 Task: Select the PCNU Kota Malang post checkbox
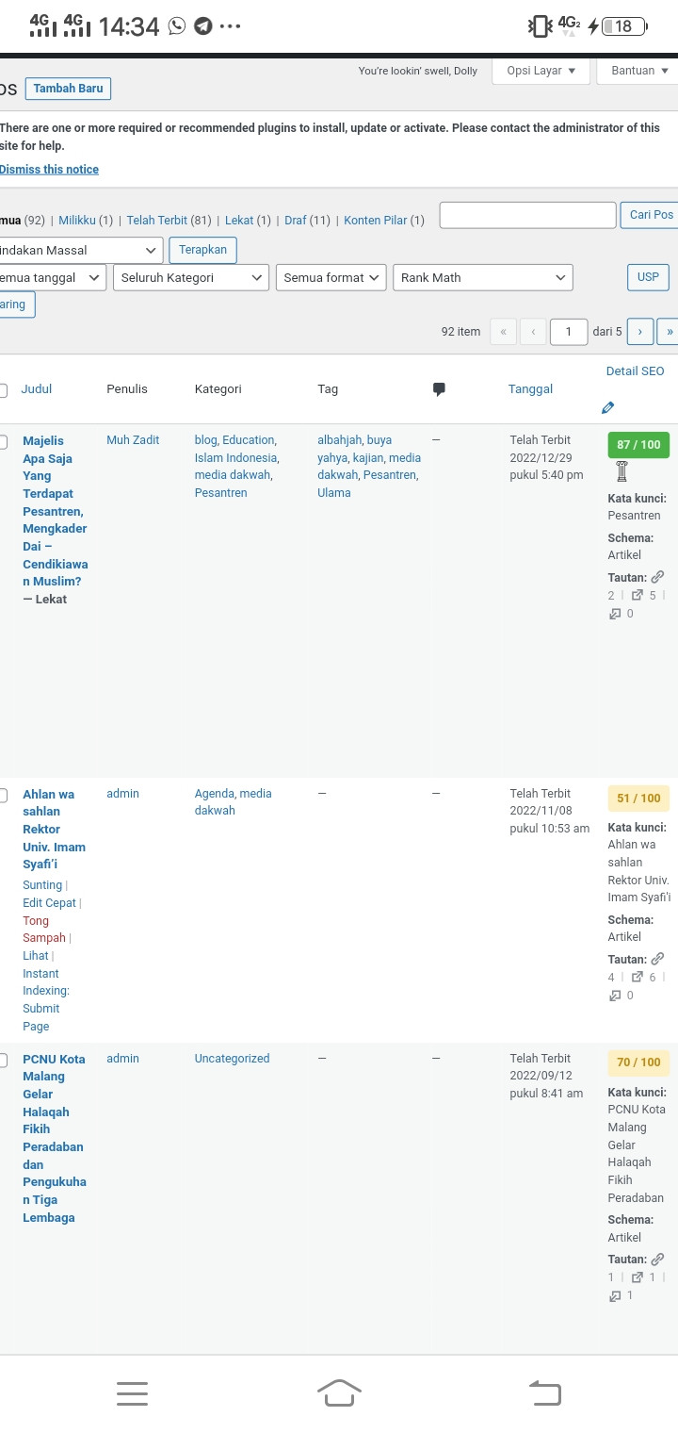pos(3,1060)
